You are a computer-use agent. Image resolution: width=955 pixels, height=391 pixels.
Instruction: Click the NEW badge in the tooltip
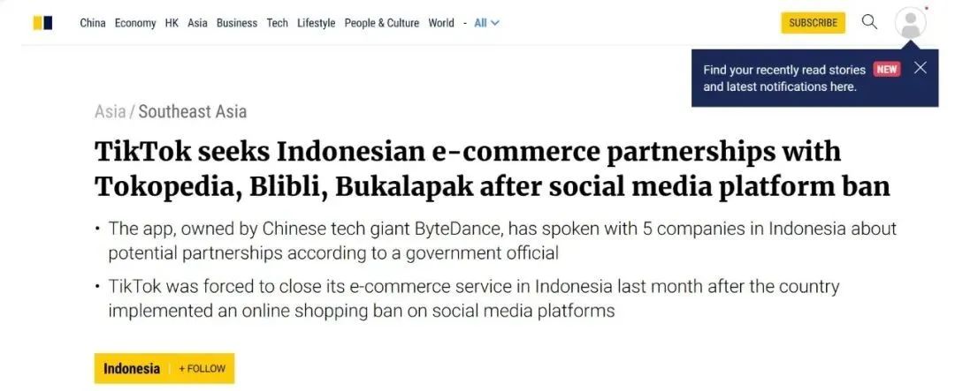click(886, 70)
